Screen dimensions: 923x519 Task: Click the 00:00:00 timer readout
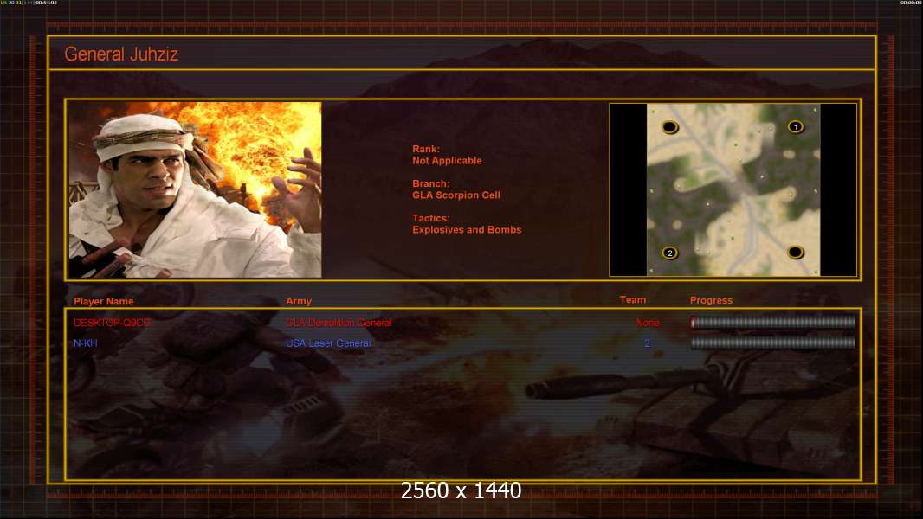point(910,3)
